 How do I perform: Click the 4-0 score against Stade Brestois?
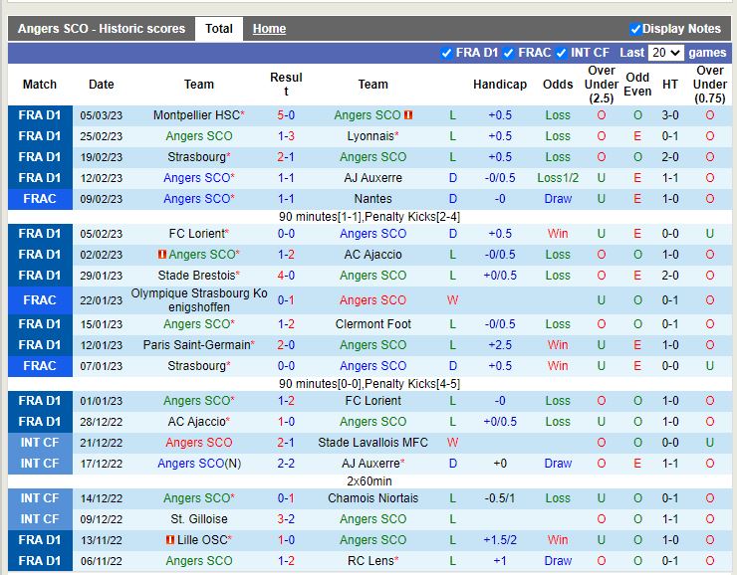tap(286, 276)
